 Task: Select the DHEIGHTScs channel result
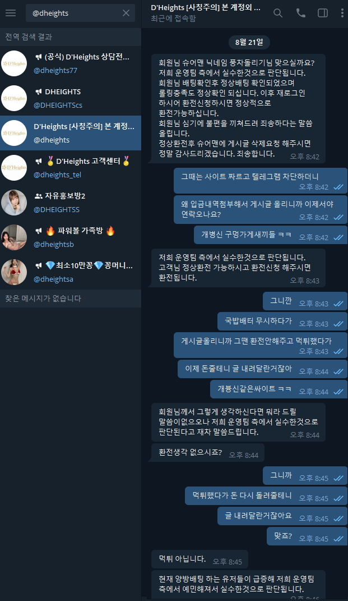pyautogui.click(x=71, y=99)
